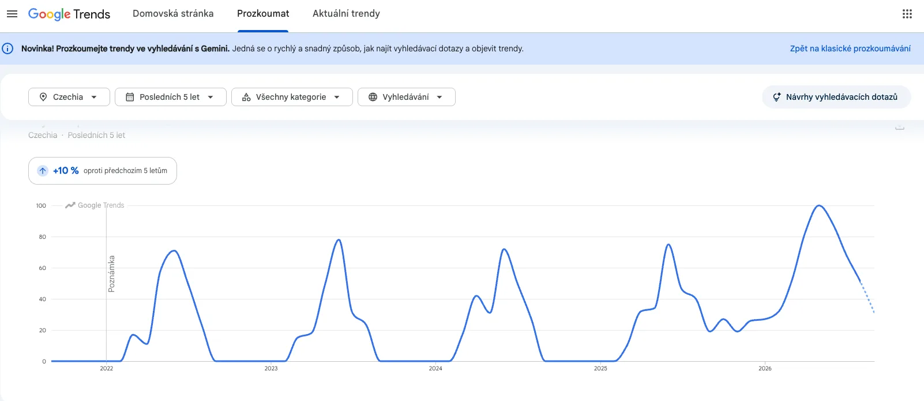Click the 2024 axis label
The image size is (924, 401).
(x=435, y=368)
